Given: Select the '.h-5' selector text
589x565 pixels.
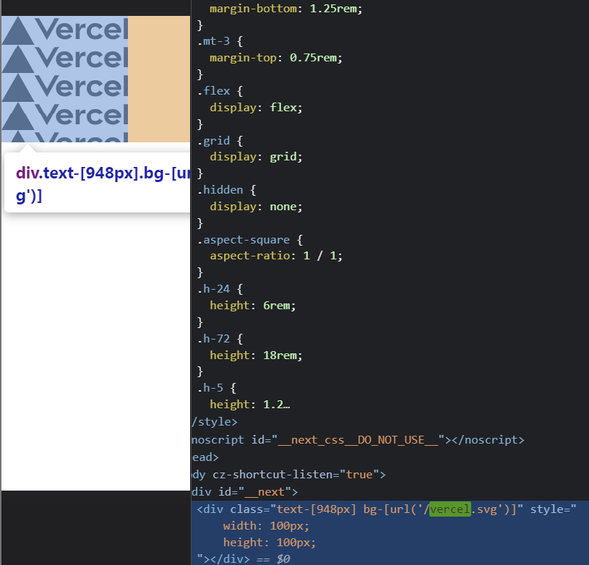Looking at the screenshot, I should (x=210, y=388).
